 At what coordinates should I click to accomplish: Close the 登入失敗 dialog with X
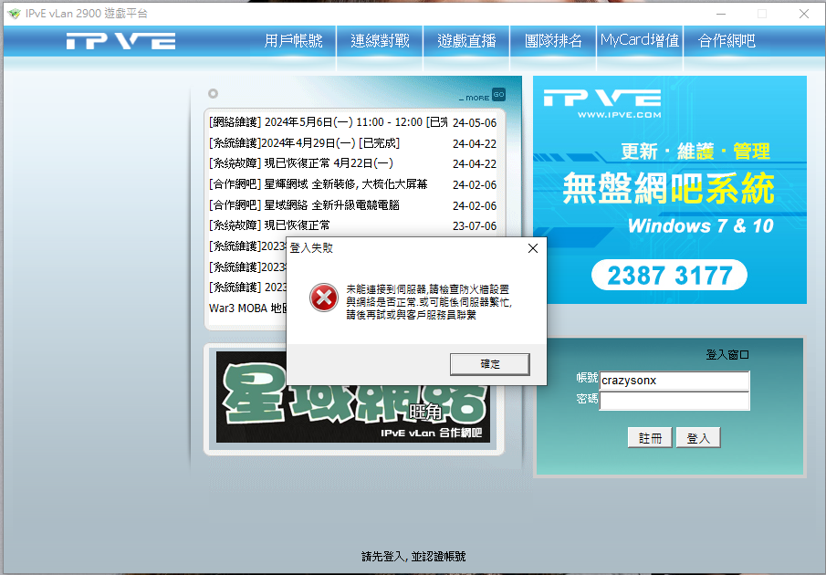tap(533, 248)
